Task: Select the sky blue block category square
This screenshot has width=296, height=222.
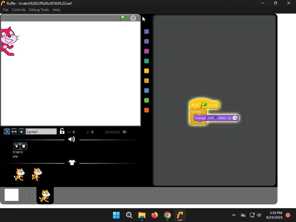Action: [147, 90]
